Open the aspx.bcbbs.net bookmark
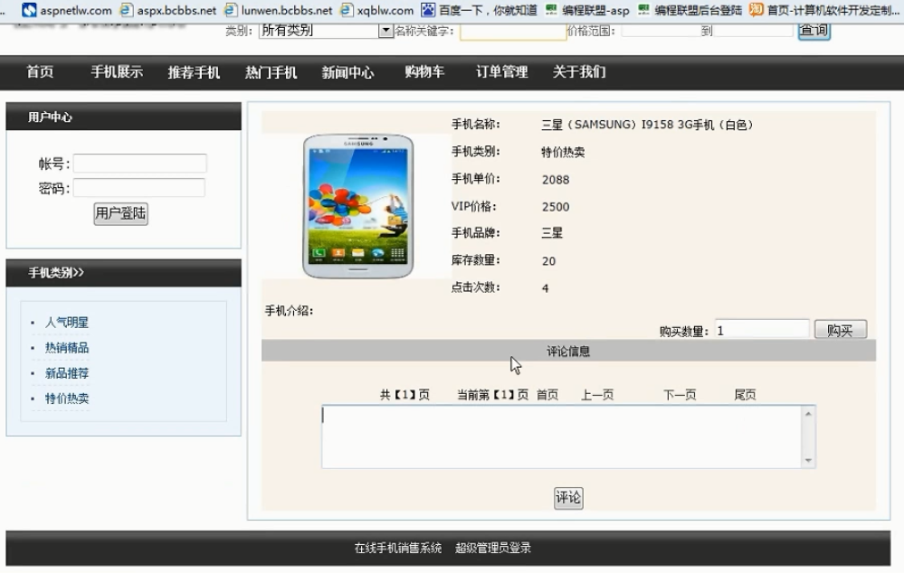Screen dimensions: 904x573 [x=167, y=10]
